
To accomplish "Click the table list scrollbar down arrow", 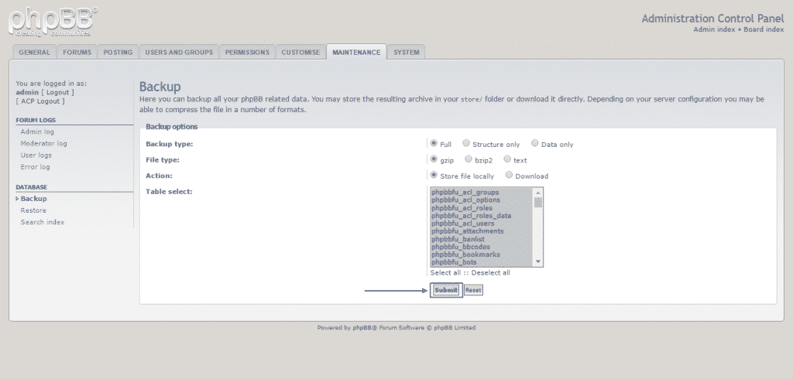I will [x=538, y=263].
